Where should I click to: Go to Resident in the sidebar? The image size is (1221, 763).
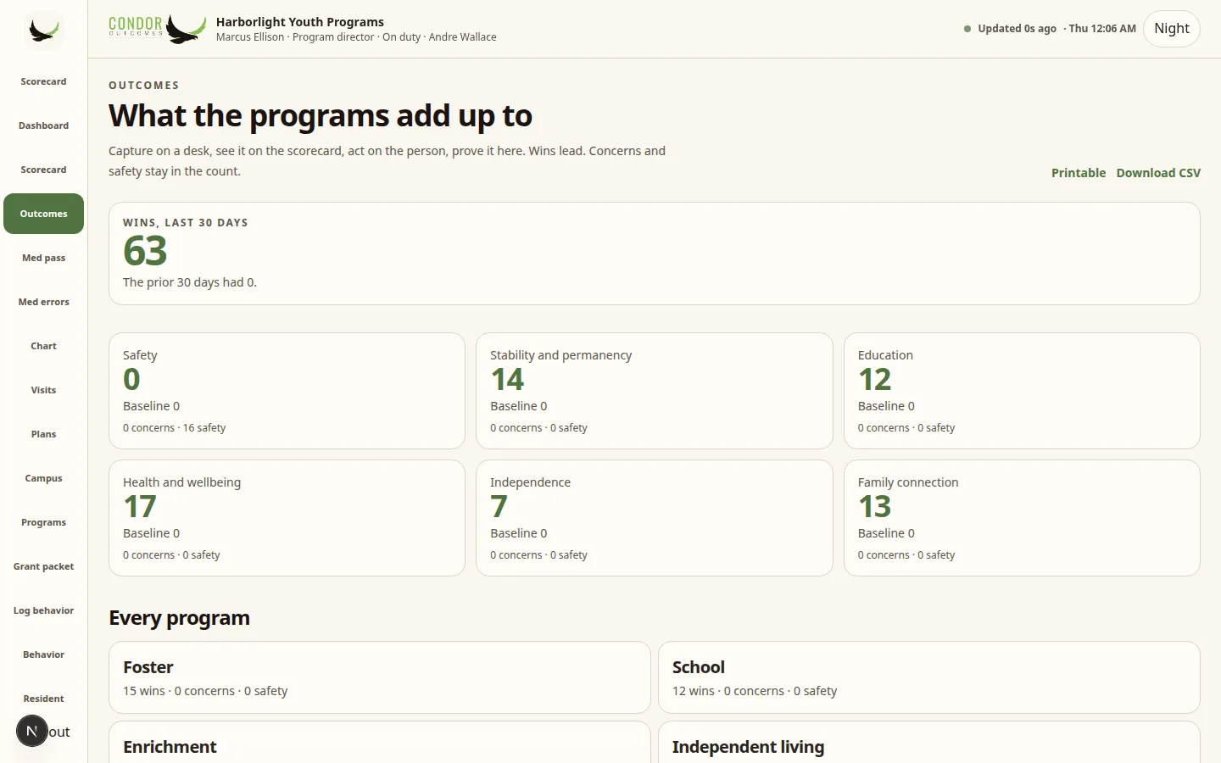click(44, 699)
